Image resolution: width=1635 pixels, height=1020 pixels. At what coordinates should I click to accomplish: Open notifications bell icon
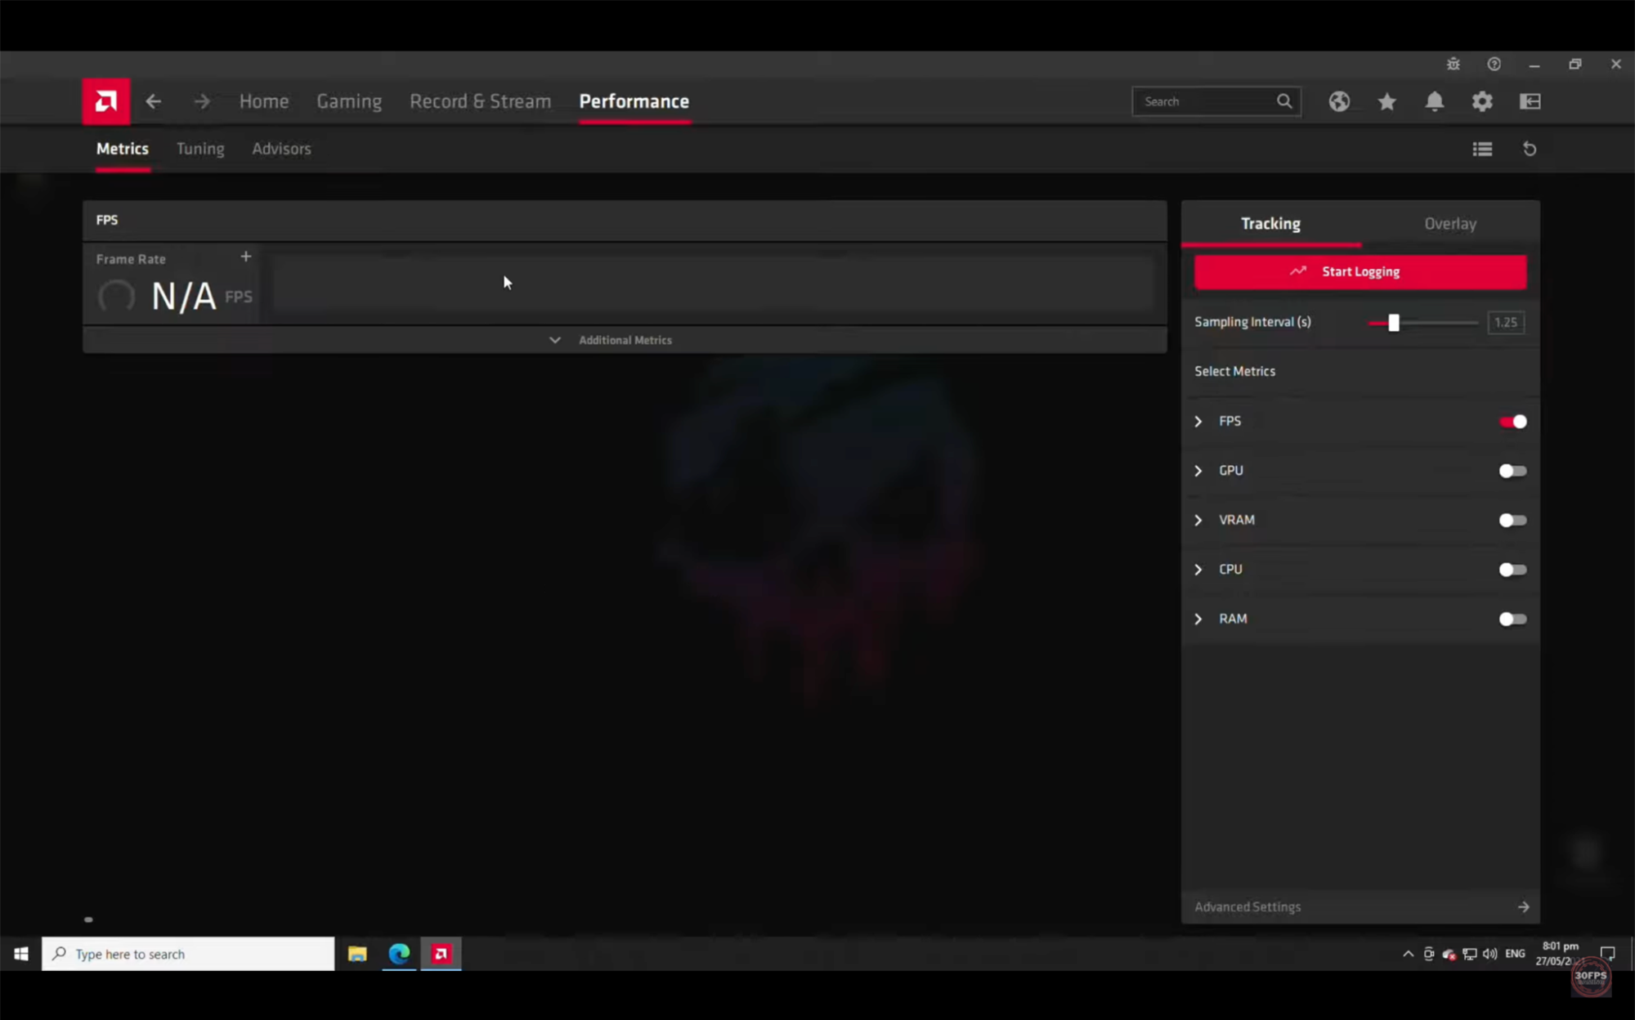tap(1435, 101)
